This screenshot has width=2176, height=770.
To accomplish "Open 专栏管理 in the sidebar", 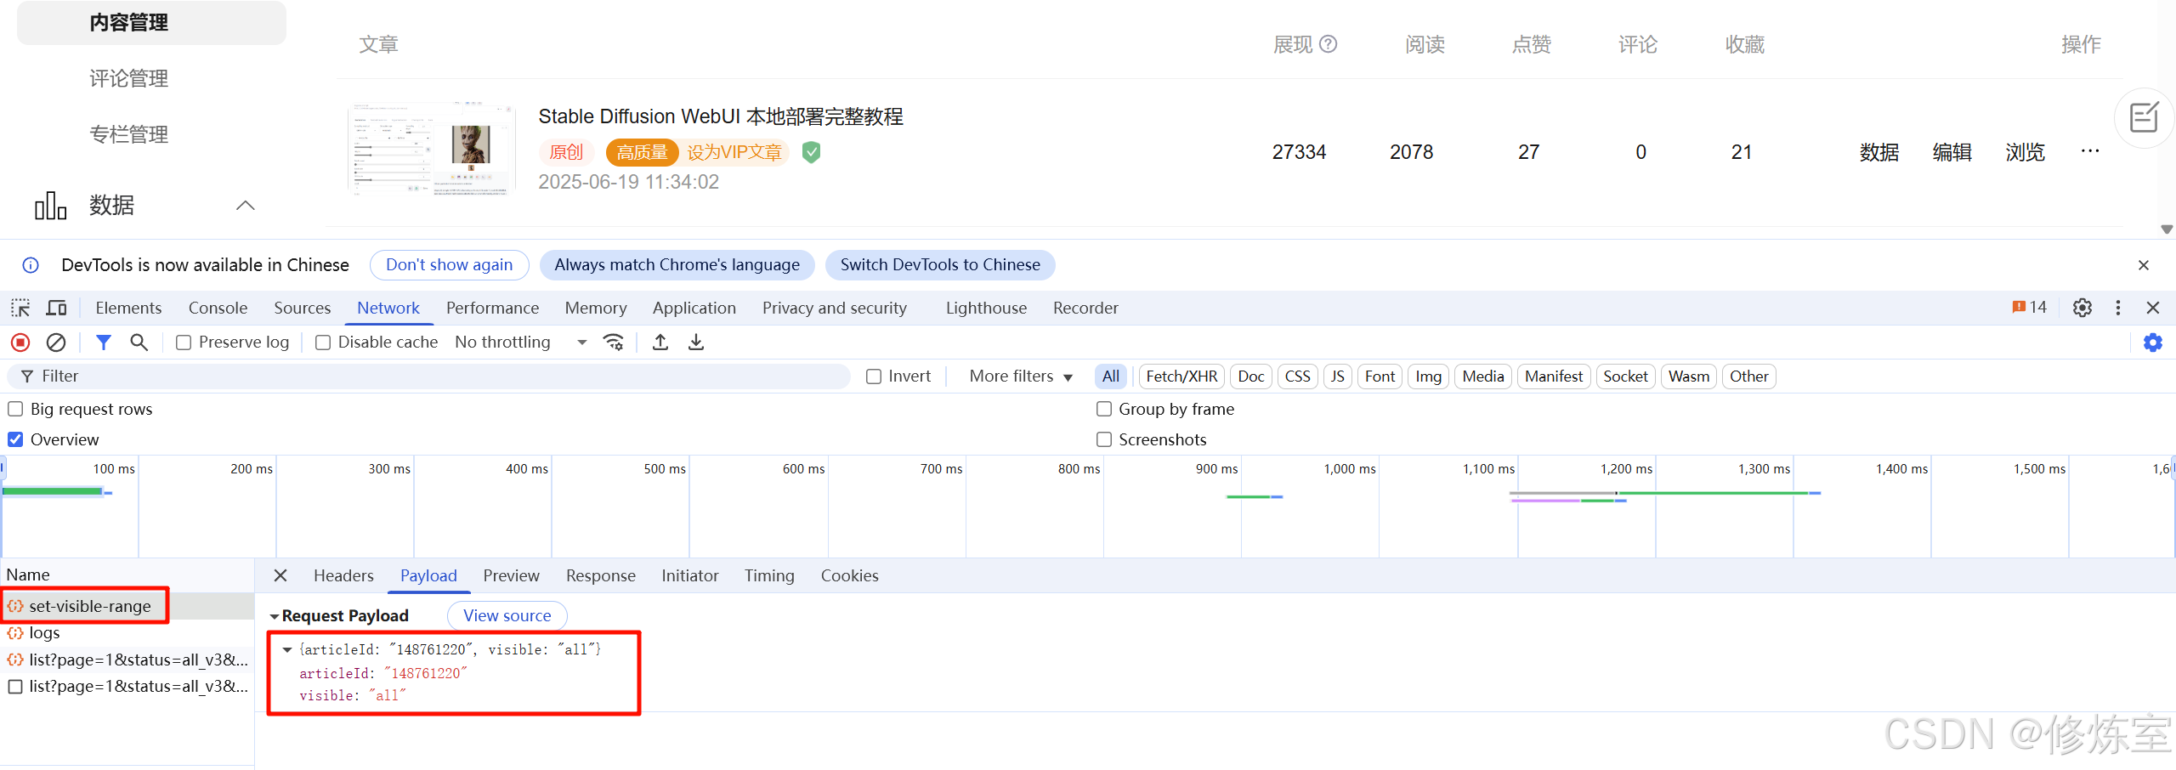I will tap(128, 134).
